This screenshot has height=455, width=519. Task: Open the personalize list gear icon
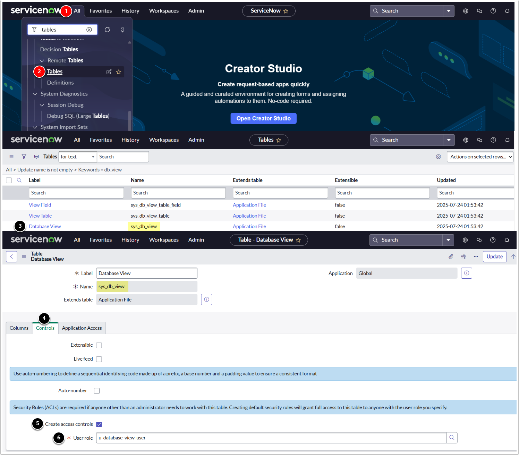[439, 157]
